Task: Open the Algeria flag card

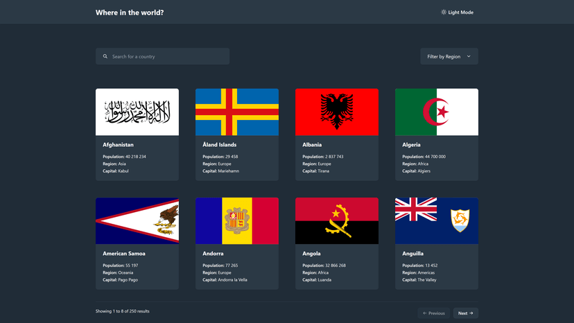Action: tap(437, 112)
